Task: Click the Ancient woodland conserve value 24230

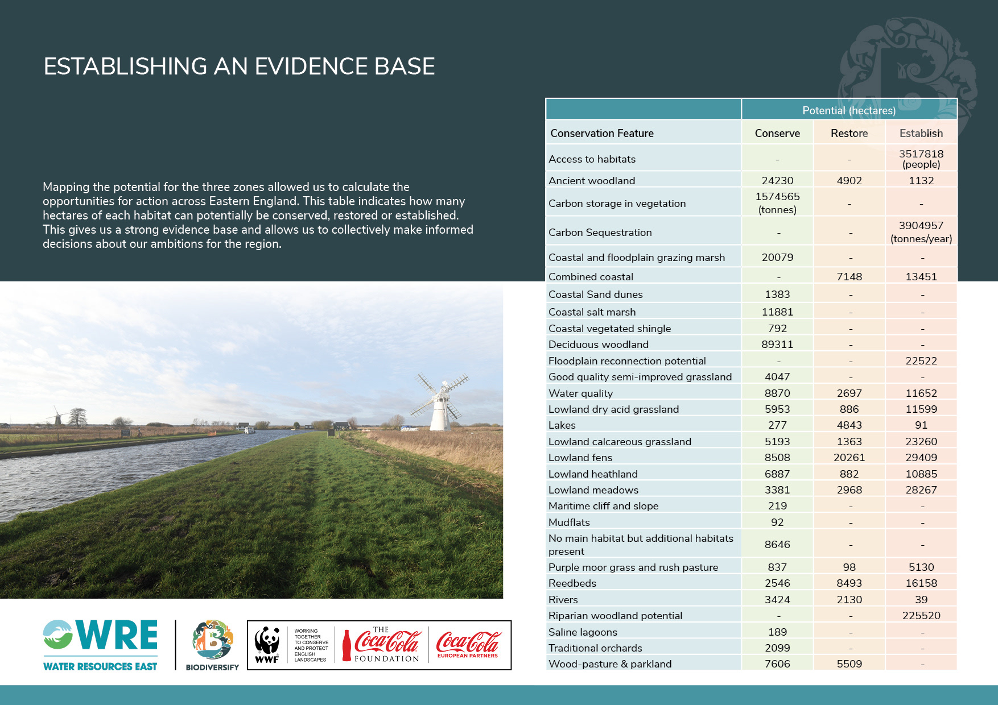Action: point(777,181)
